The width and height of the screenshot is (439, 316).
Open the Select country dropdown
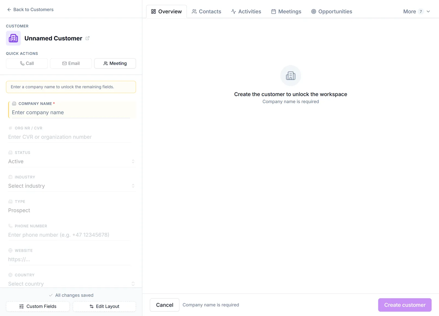tap(72, 284)
